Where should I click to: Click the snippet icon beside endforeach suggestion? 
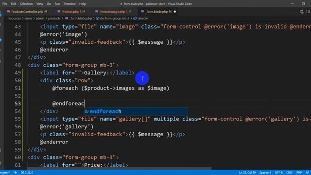tap(86, 111)
